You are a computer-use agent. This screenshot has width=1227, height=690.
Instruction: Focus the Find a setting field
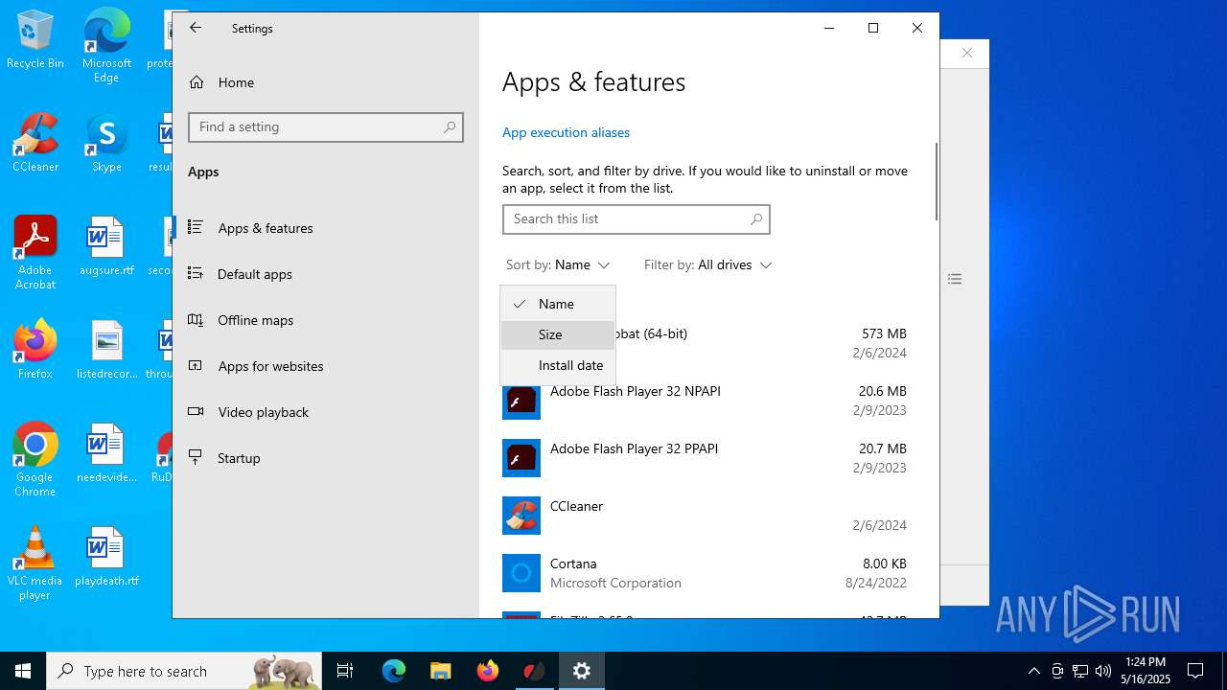pyautogui.click(x=326, y=126)
